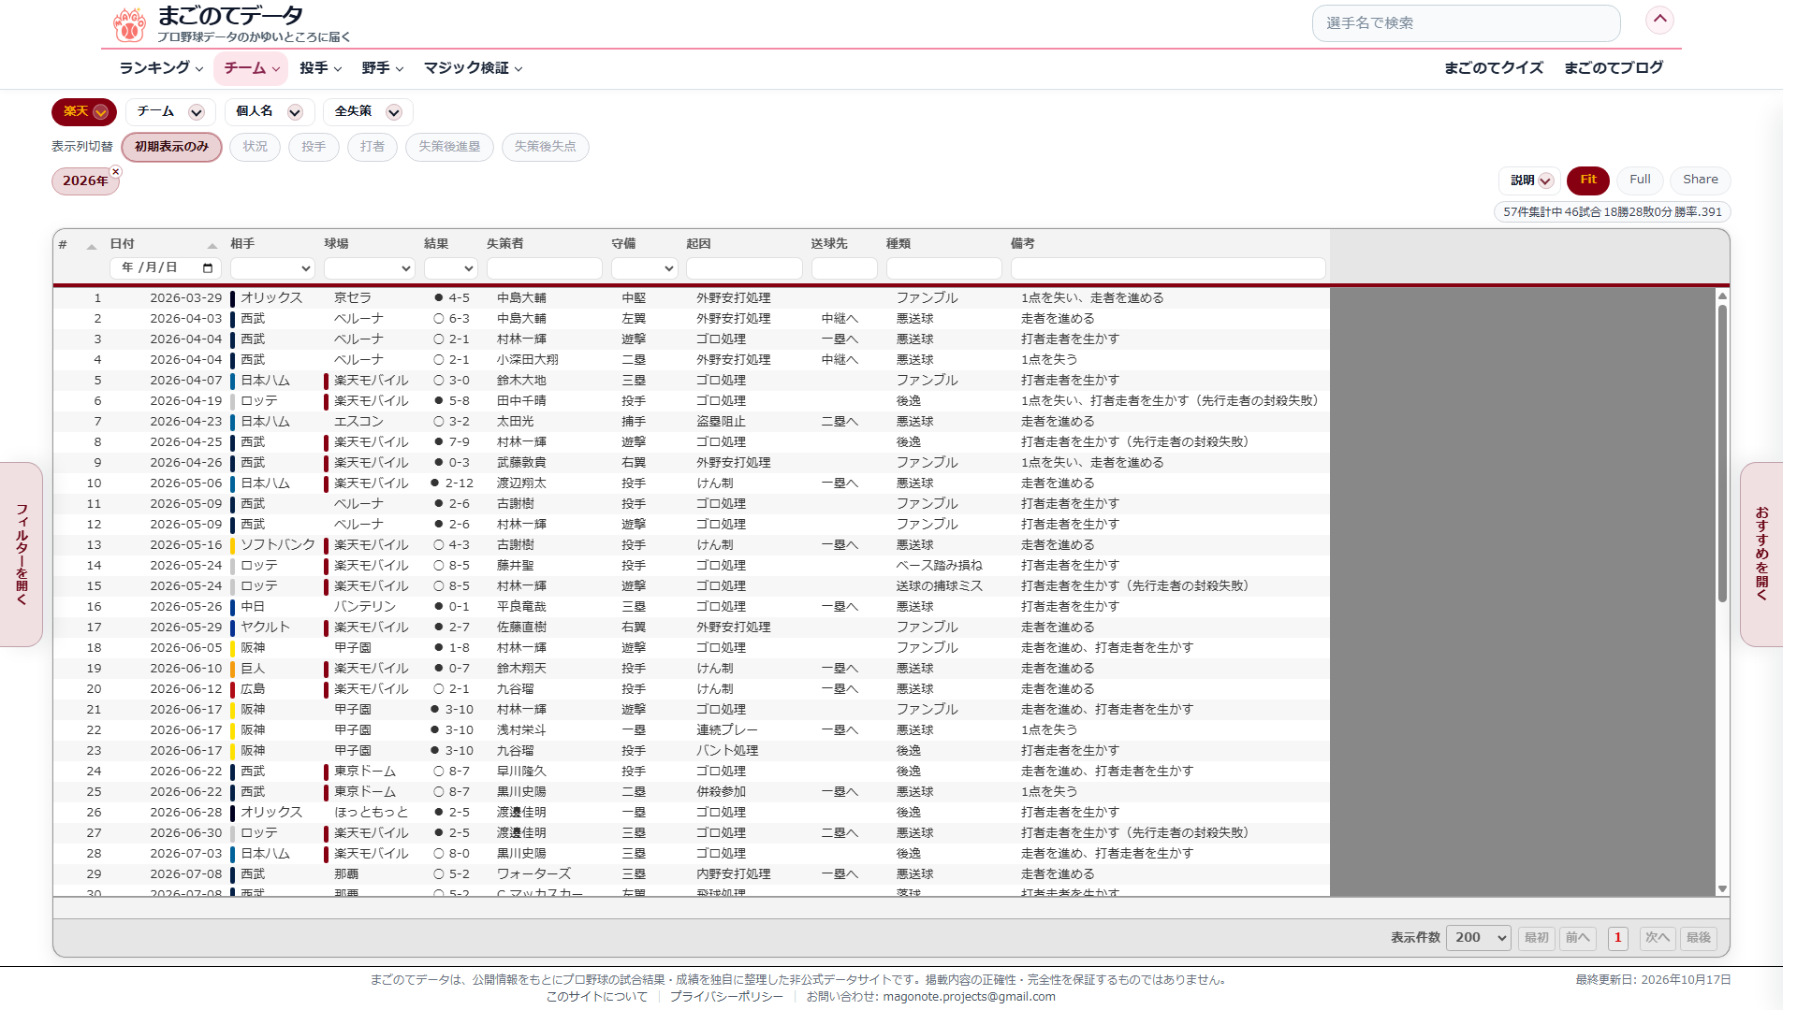The image size is (1797, 1010).
Task: Expand the 個人名 dropdown
Action: pos(270,112)
